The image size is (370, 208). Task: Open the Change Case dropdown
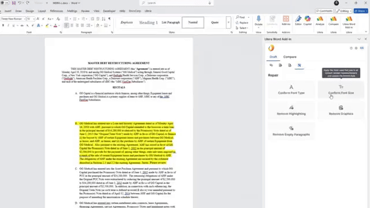(50, 18)
